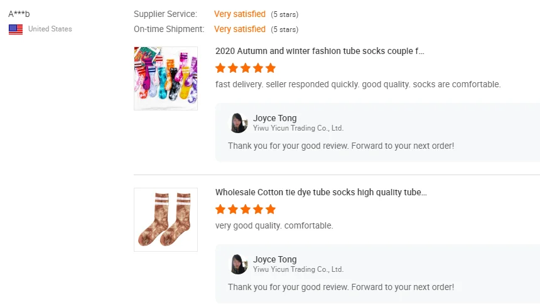
Task: Click the United States country label
Action: pos(50,29)
